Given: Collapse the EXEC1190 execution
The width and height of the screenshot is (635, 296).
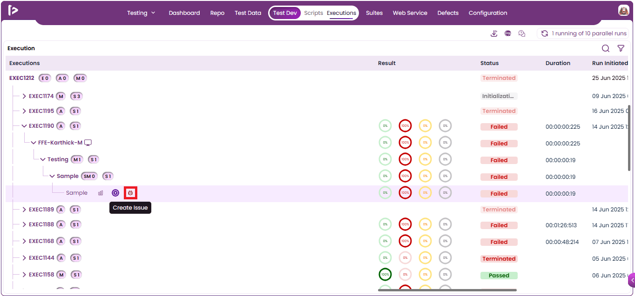Looking at the screenshot, I should click(24, 126).
